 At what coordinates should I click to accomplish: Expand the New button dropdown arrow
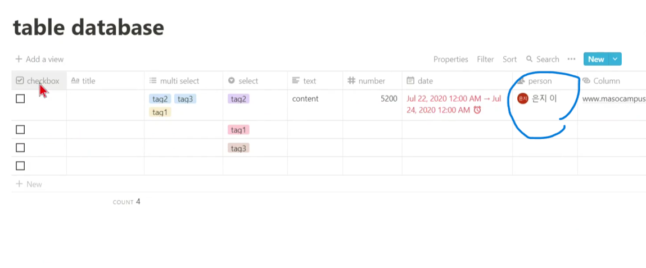pyautogui.click(x=615, y=60)
